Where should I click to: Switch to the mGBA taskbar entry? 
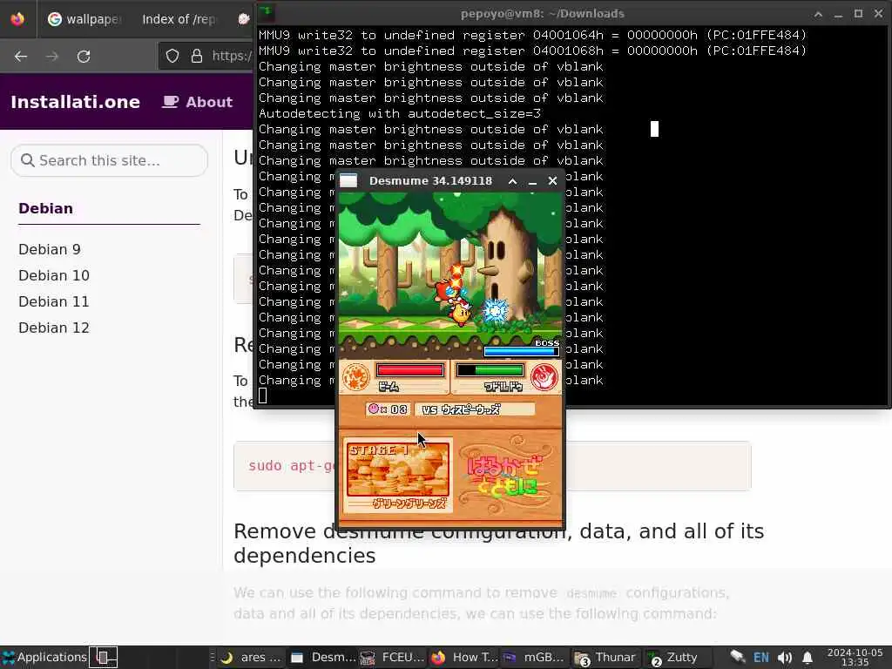(x=534, y=658)
